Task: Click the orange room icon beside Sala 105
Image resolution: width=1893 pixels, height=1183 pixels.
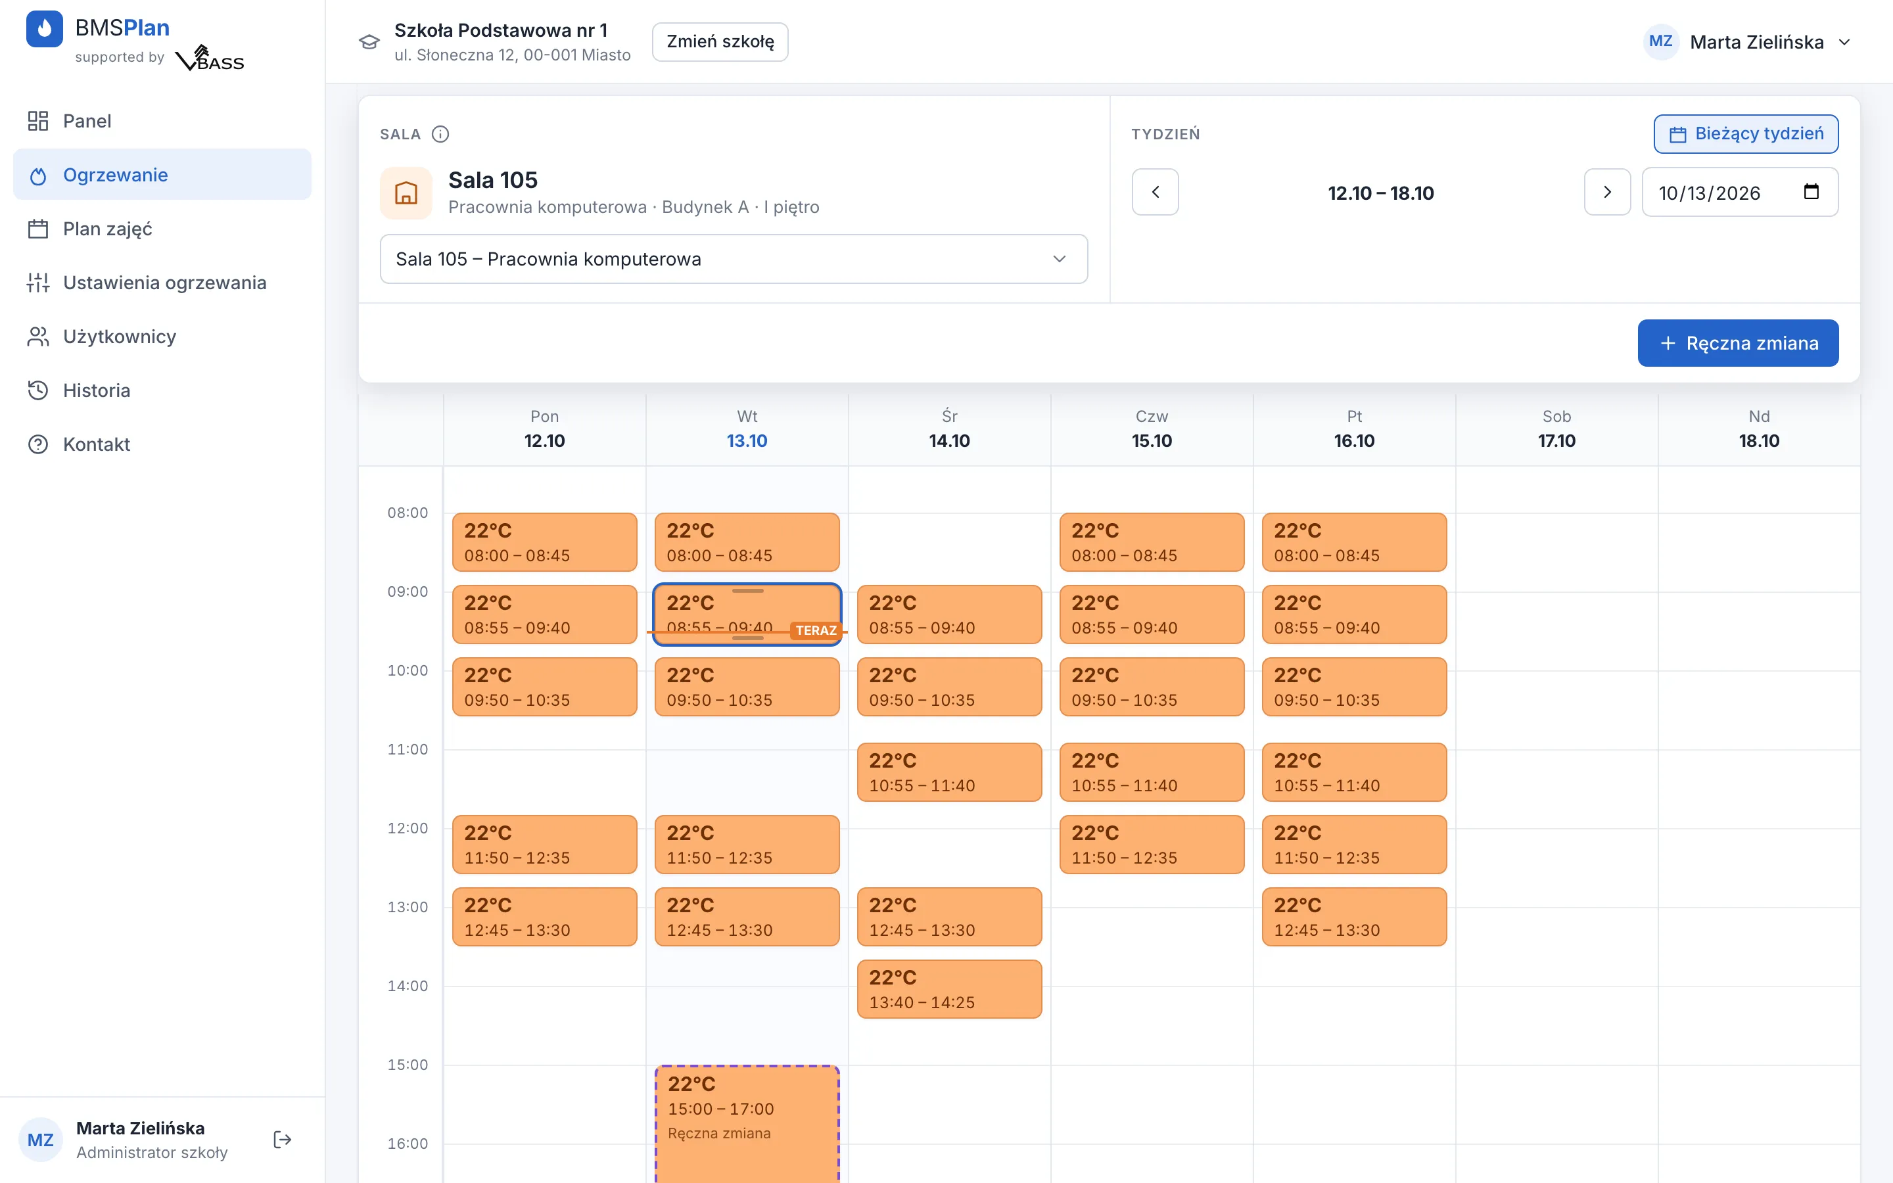Action: click(406, 193)
